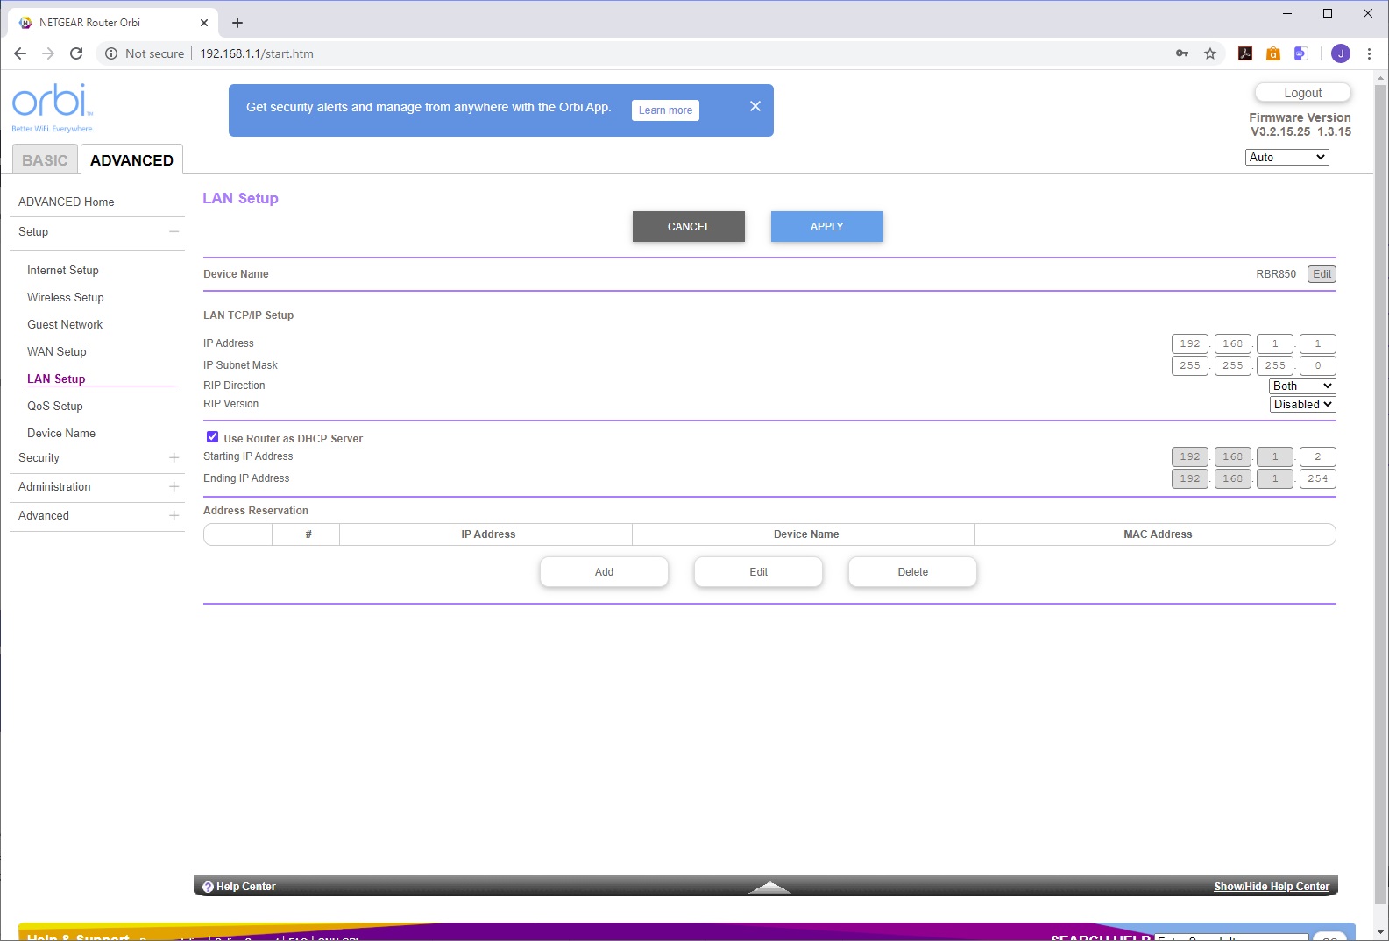
Task: Open a new browser tab
Action: (x=237, y=23)
